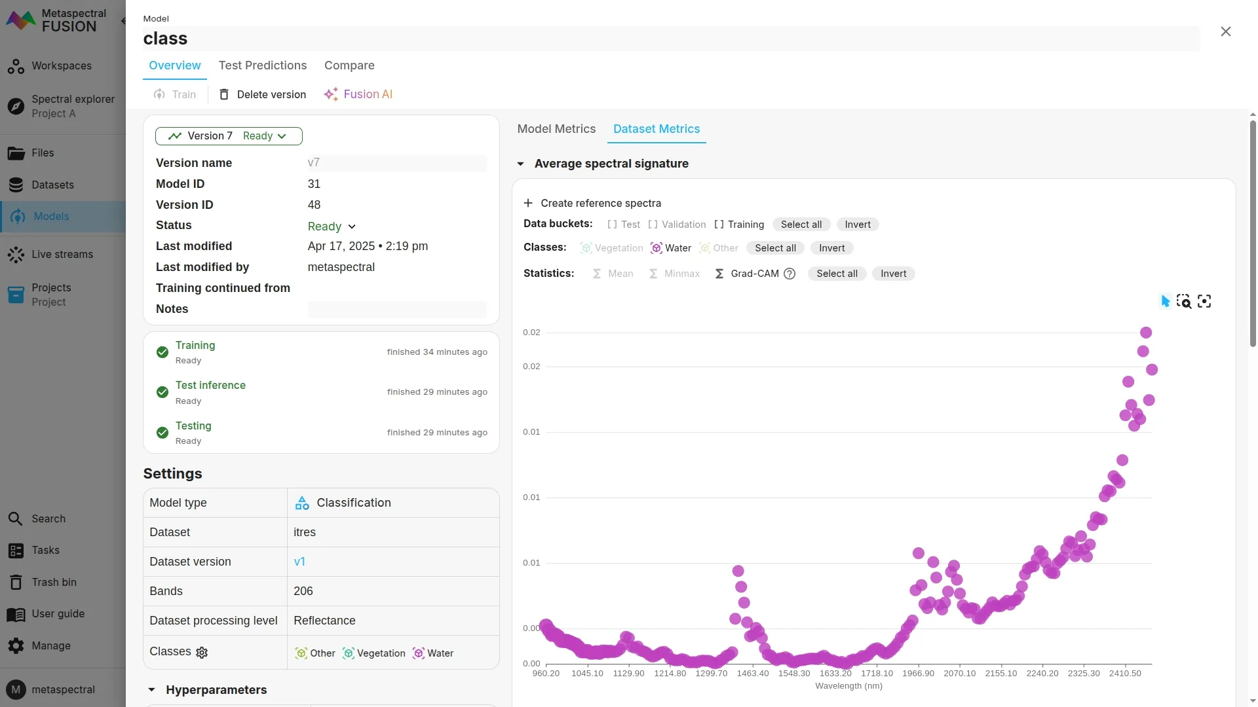The height and width of the screenshot is (707, 1258).
Task: Open Classes settings gear icon
Action: pyautogui.click(x=202, y=653)
